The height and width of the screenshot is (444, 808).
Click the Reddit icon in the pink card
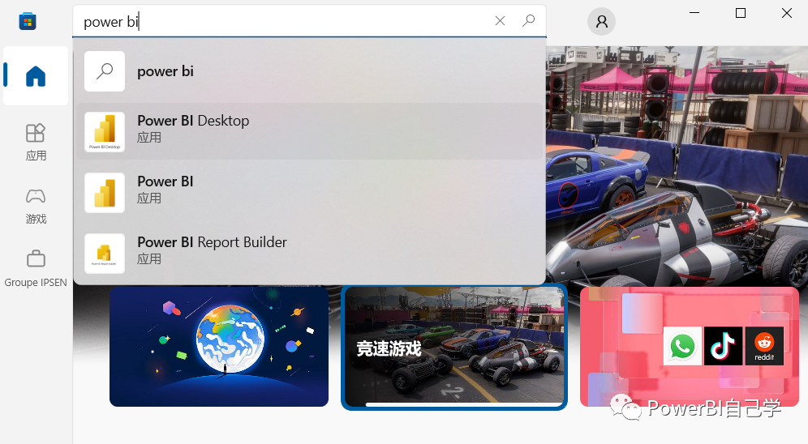pos(764,346)
